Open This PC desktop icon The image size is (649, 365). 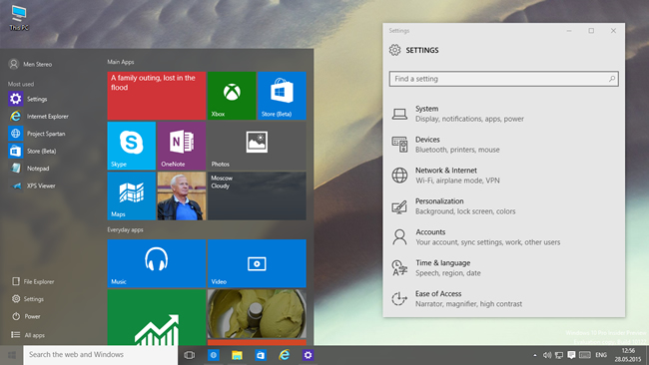[19, 18]
